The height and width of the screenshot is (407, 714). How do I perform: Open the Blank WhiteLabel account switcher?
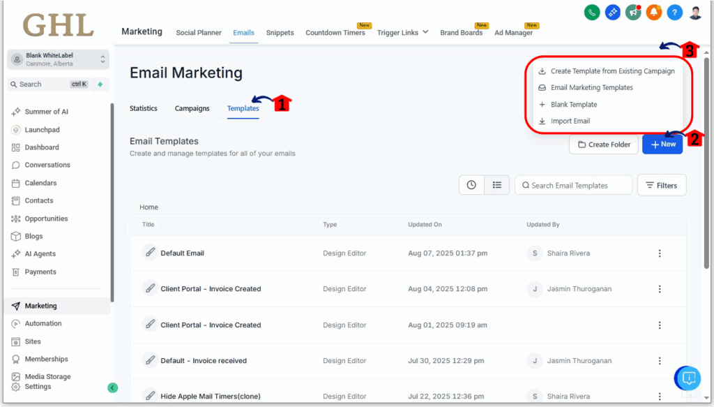click(59, 59)
